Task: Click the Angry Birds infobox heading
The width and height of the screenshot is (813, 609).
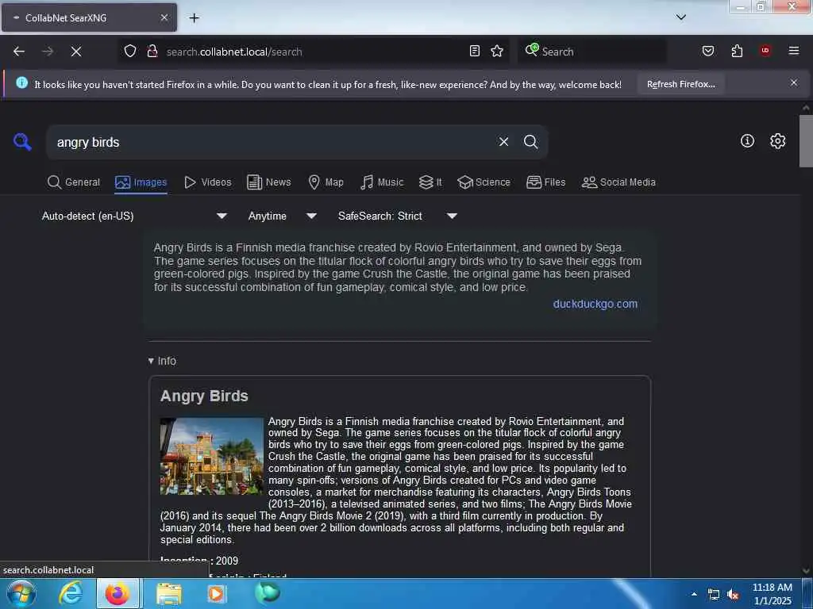Action: click(x=204, y=396)
